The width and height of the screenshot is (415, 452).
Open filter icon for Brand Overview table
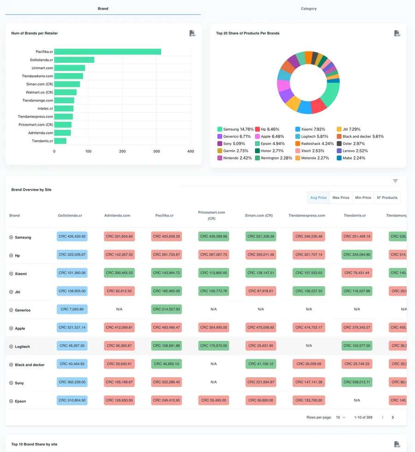click(396, 181)
